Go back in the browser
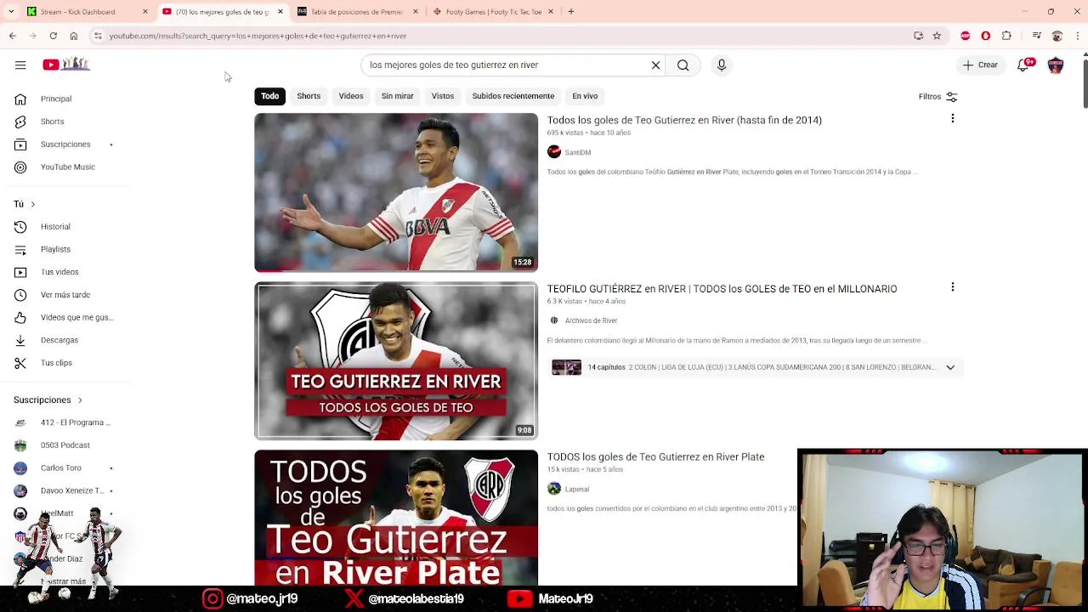Screen dimensions: 1088x612 [12, 36]
